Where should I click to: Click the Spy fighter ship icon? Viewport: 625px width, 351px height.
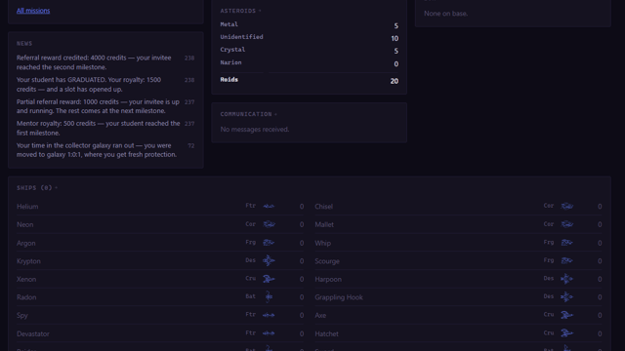[x=269, y=315]
